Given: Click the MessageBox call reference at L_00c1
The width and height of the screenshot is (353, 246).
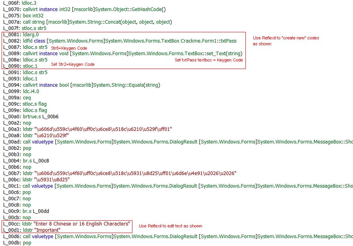Looking at the screenshot, I should (x=305, y=186).
